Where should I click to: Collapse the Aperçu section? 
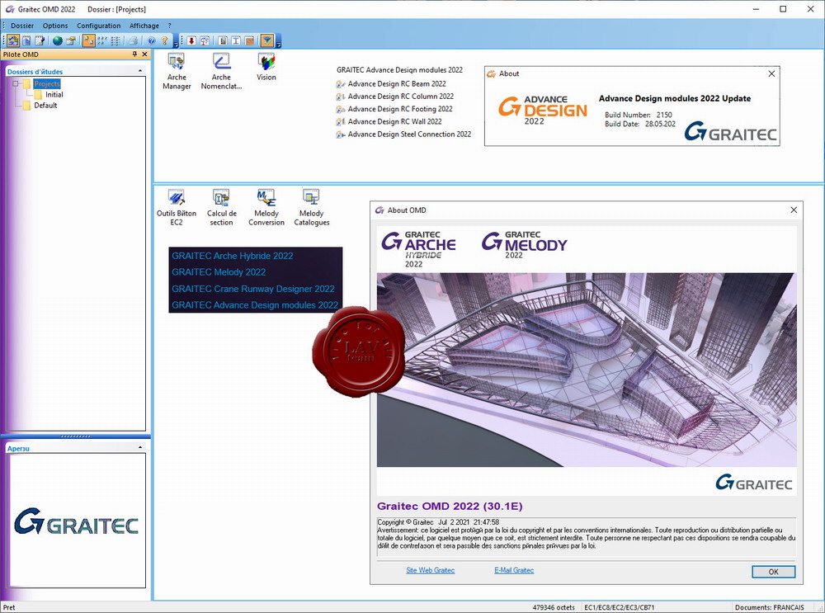(140, 447)
